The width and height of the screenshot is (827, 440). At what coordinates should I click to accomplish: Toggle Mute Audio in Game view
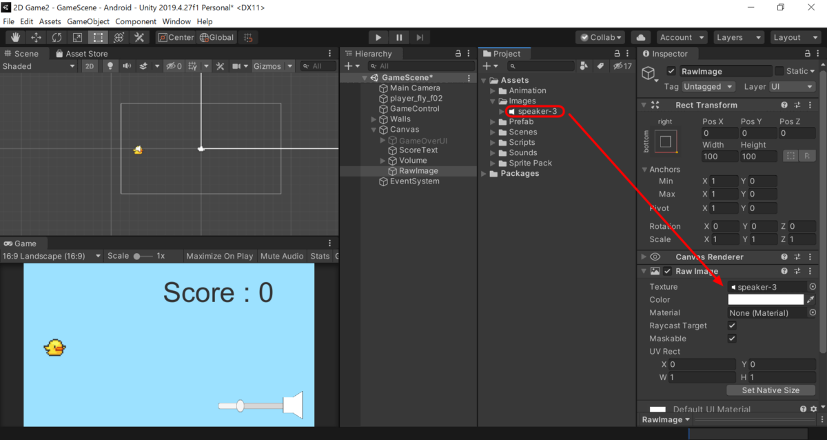coord(282,256)
